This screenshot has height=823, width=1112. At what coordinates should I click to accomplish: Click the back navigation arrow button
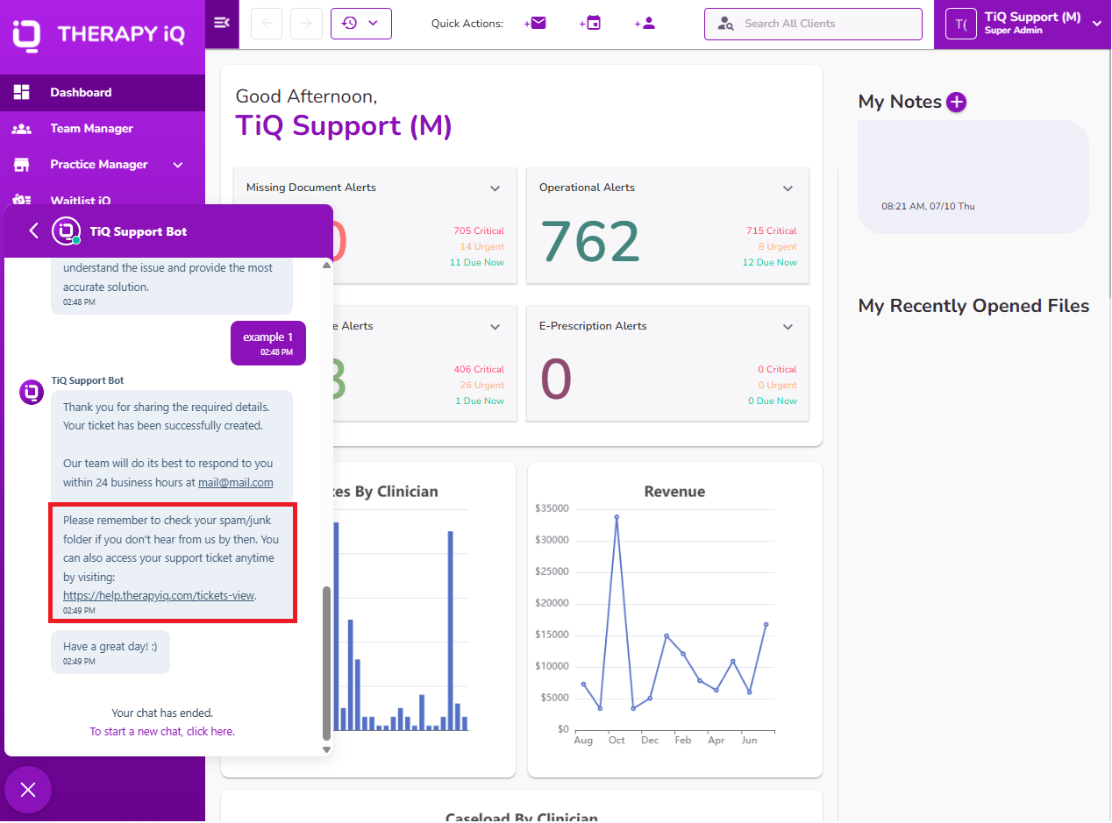(267, 24)
